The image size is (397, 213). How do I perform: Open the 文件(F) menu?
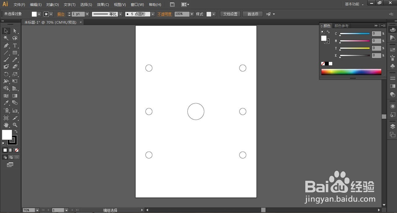(19, 4)
